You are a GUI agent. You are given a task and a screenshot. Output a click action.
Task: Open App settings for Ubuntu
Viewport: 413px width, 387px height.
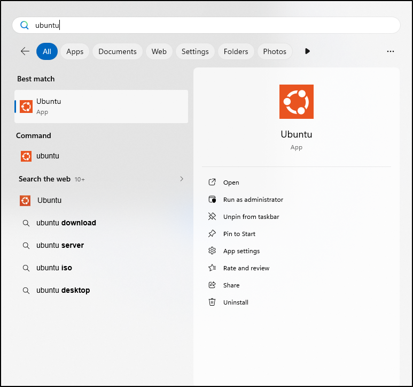tap(241, 251)
